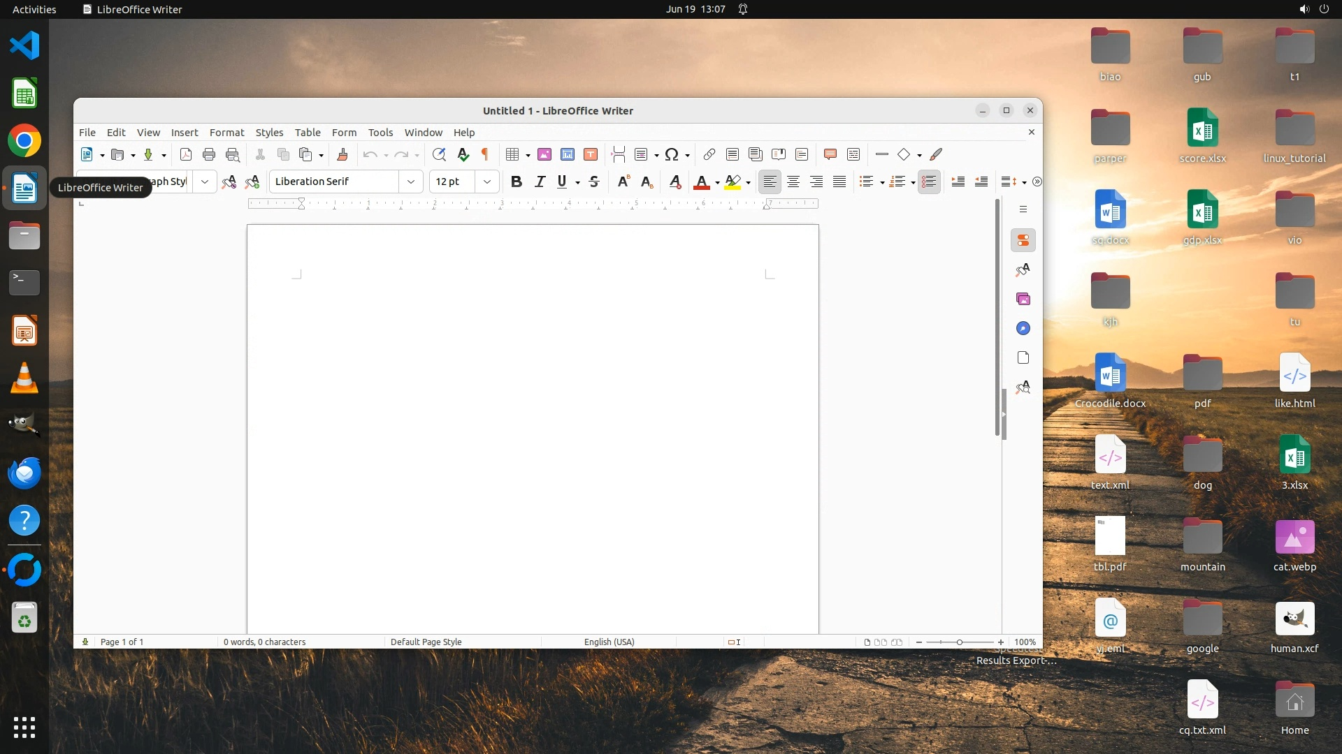Toggle Bold formatting
1342x754 pixels.
coord(517,182)
